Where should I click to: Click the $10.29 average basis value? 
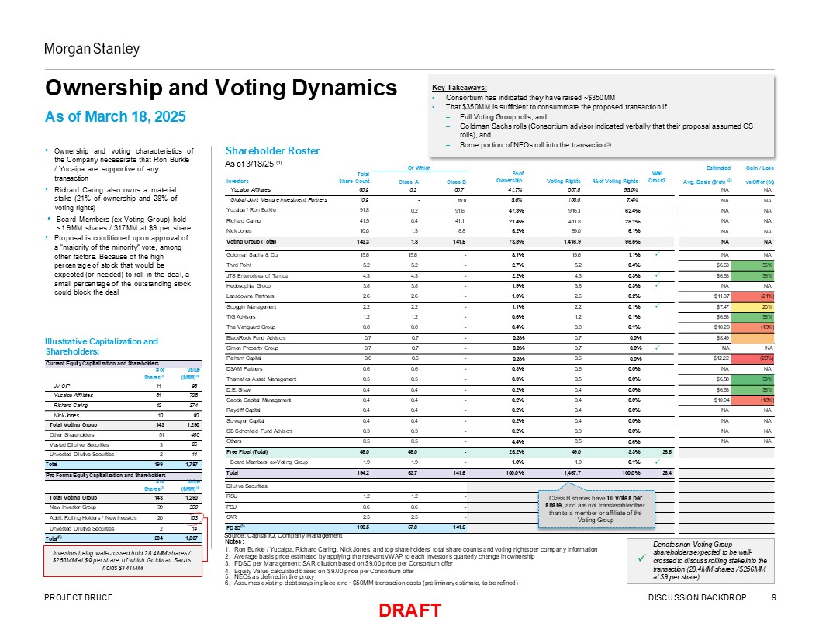coord(721,327)
